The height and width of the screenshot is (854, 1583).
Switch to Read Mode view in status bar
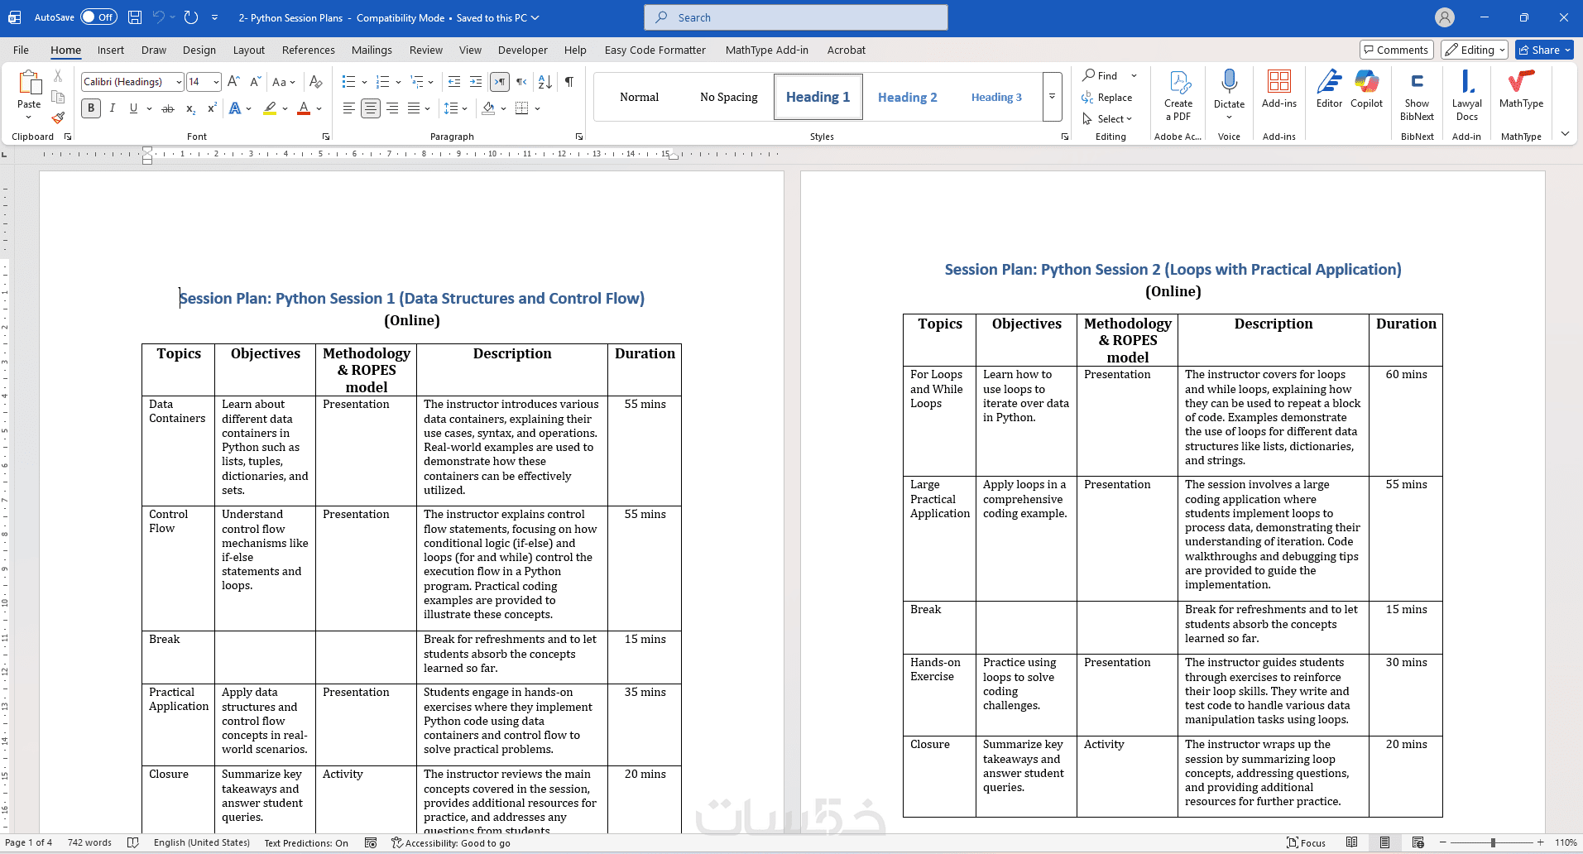point(1351,842)
